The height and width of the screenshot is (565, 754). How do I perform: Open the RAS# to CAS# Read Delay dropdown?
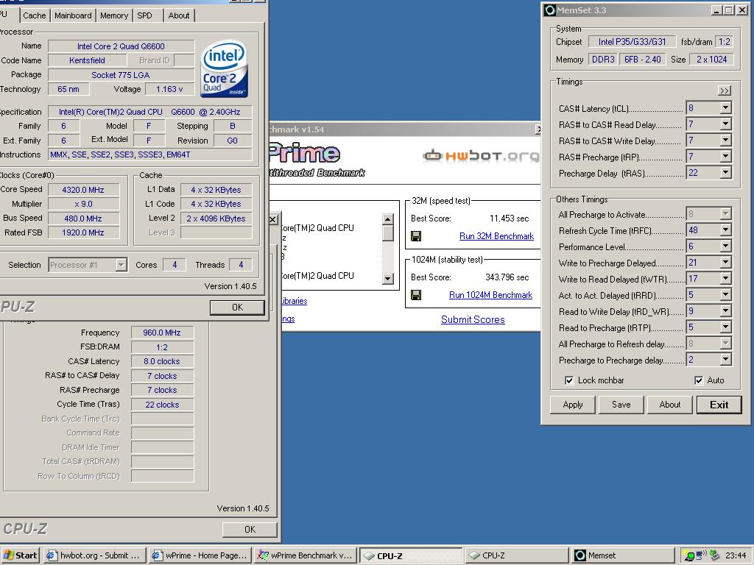coord(725,124)
